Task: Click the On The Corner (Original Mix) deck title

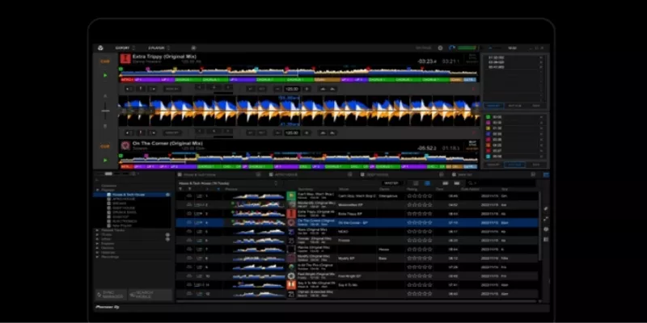Action: [x=167, y=143]
